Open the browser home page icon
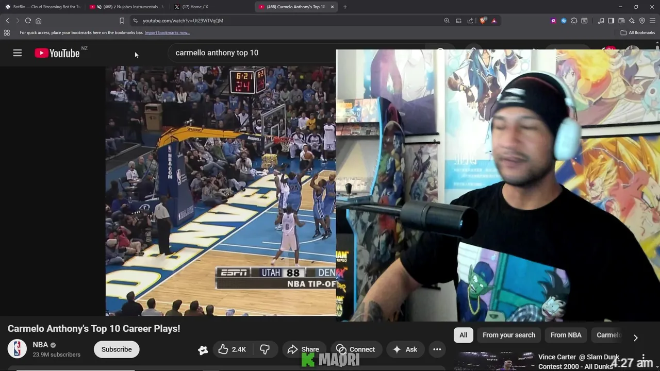 click(39, 21)
